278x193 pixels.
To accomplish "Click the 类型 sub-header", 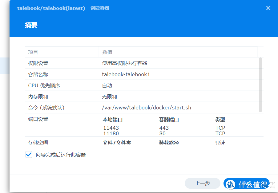I will click(220, 120).
